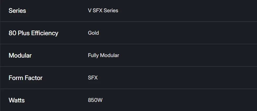Click the word Plus in the efficiency label
257x111 pixels.
[x=23, y=33]
